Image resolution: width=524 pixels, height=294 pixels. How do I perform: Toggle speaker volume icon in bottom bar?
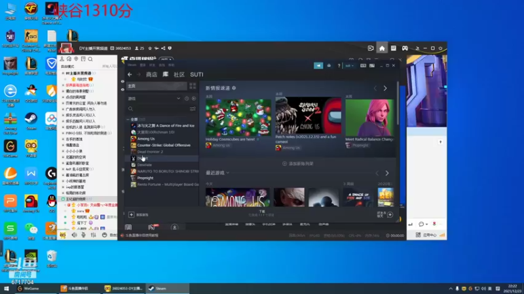pyautogui.click(x=74, y=235)
